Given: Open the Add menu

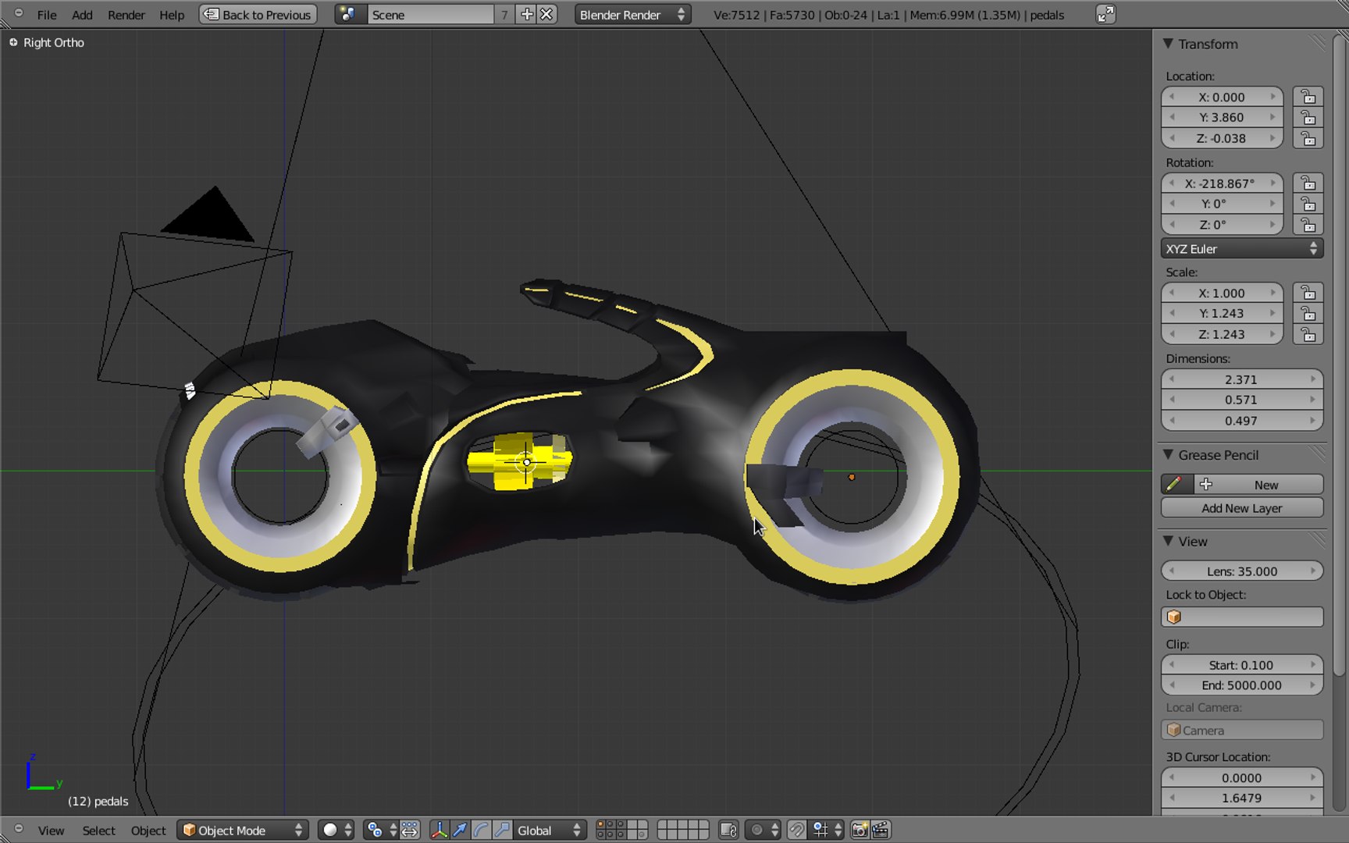Looking at the screenshot, I should pyautogui.click(x=82, y=15).
